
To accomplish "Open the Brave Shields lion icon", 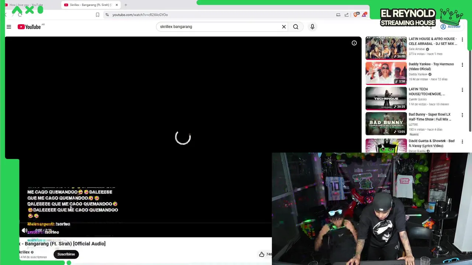I will (x=356, y=15).
